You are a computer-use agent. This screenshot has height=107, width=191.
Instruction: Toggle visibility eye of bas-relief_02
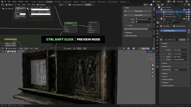tap(186, 14)
